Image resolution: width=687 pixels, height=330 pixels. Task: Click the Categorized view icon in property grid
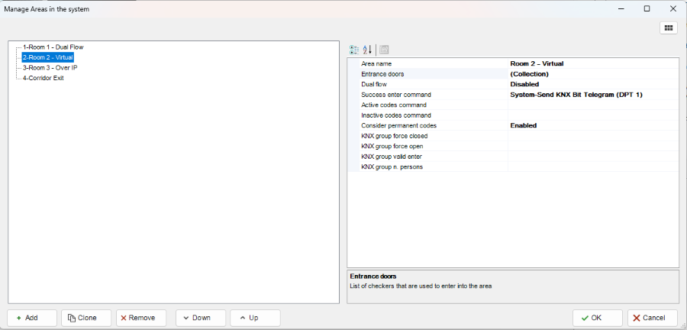354,49
